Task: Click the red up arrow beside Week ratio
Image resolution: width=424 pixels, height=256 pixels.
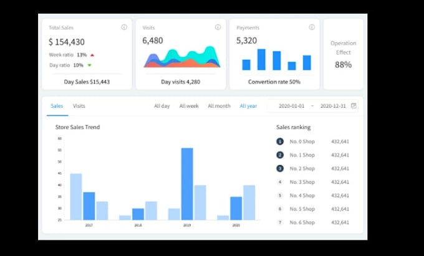Action: pyautogui.click(x=92, y=55)
